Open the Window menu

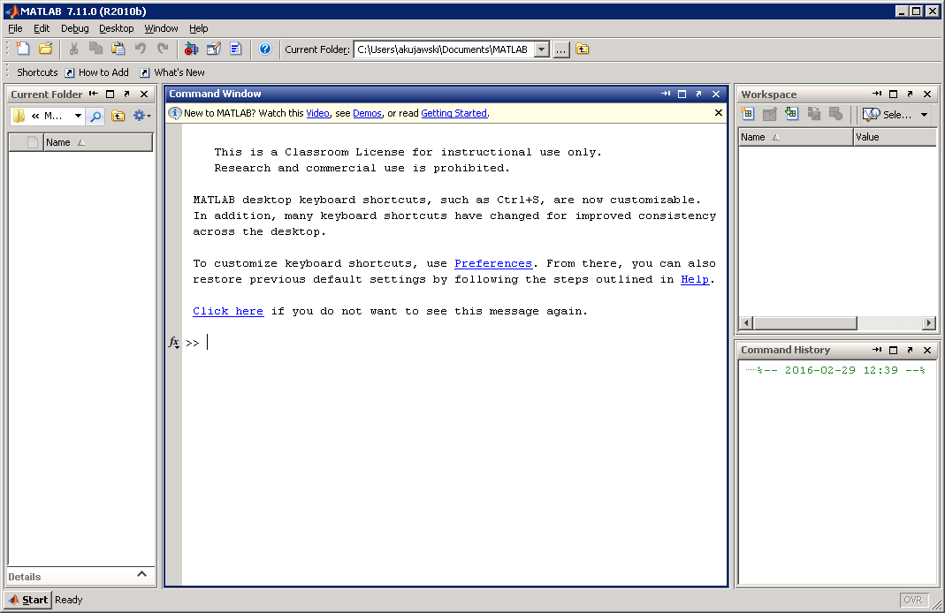pos(161,28)
